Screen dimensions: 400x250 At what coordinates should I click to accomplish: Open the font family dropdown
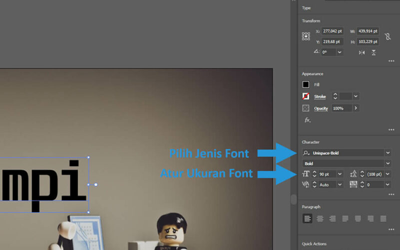pyautogui.click(x=388, y=153)
